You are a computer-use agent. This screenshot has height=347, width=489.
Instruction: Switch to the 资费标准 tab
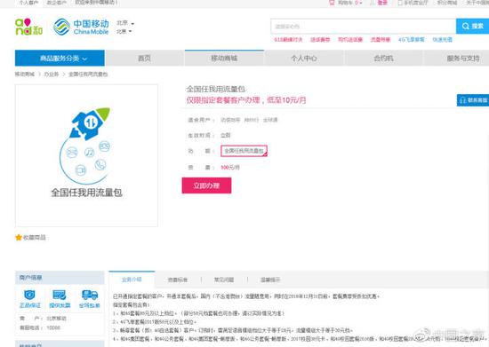(x=178, y=280)
